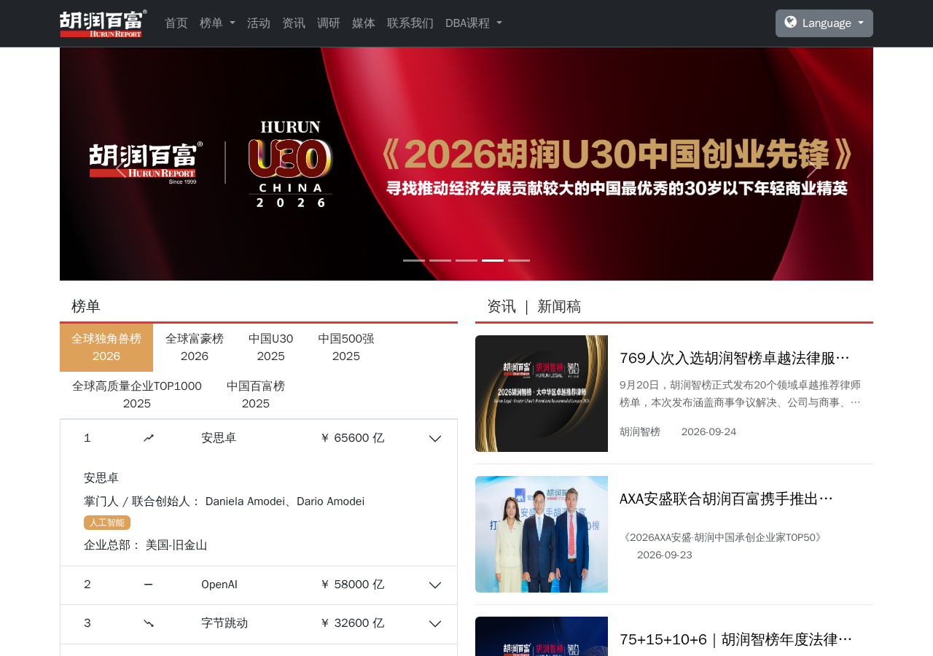
Task: Open 媒体 in the navbar
Action: tap(364, 23)
